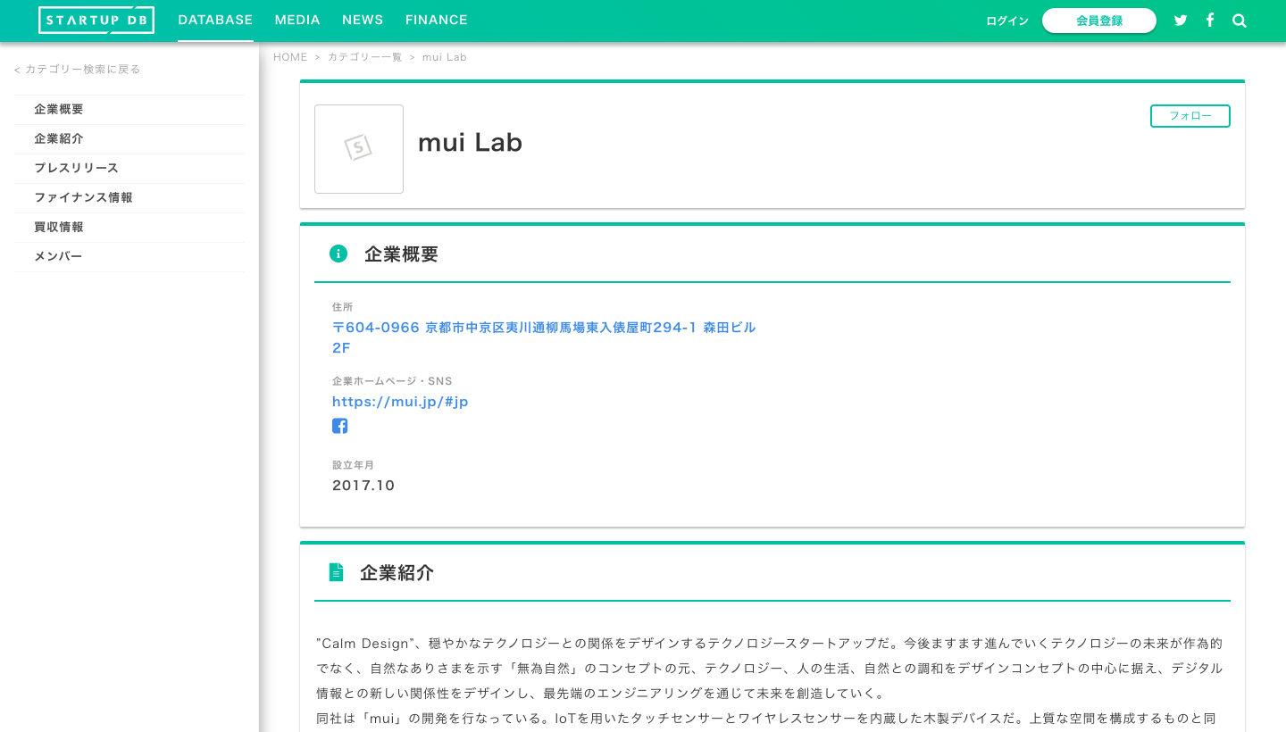Open the search magnifier icon
The image size is (1286, 732).
tap(1240, 21)
